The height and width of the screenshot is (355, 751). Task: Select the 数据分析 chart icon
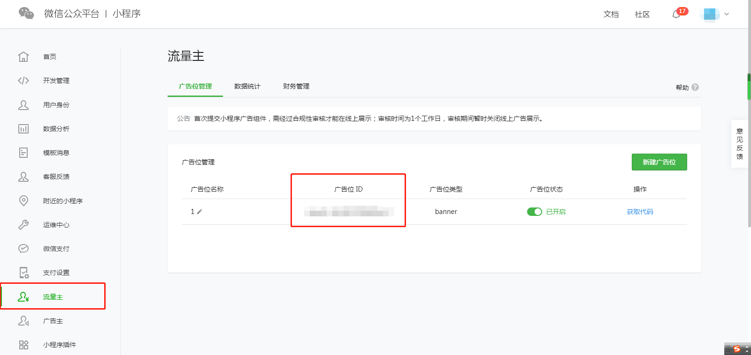[23, 129]
